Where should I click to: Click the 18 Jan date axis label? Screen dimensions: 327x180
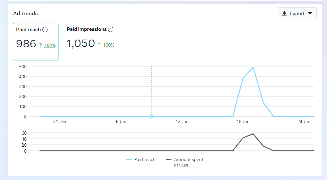pyautogui.click(x=243, y=122)
